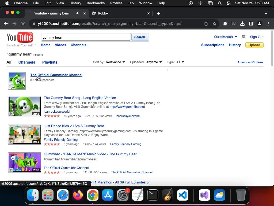Open a new tab with plus button
Viewport: 274px width, 206px height.
(158, 13)
